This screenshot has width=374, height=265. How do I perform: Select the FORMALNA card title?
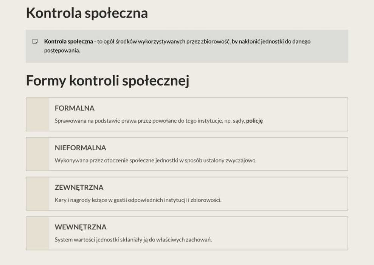click(x=74, y=108)
